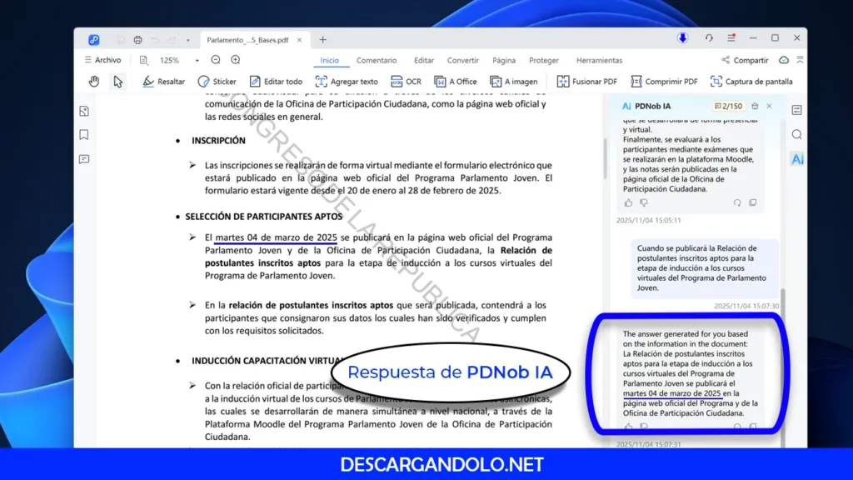Viewport: 853px width, 480px height.
Task: Open the Archivo menu
Action: [103, 59]
